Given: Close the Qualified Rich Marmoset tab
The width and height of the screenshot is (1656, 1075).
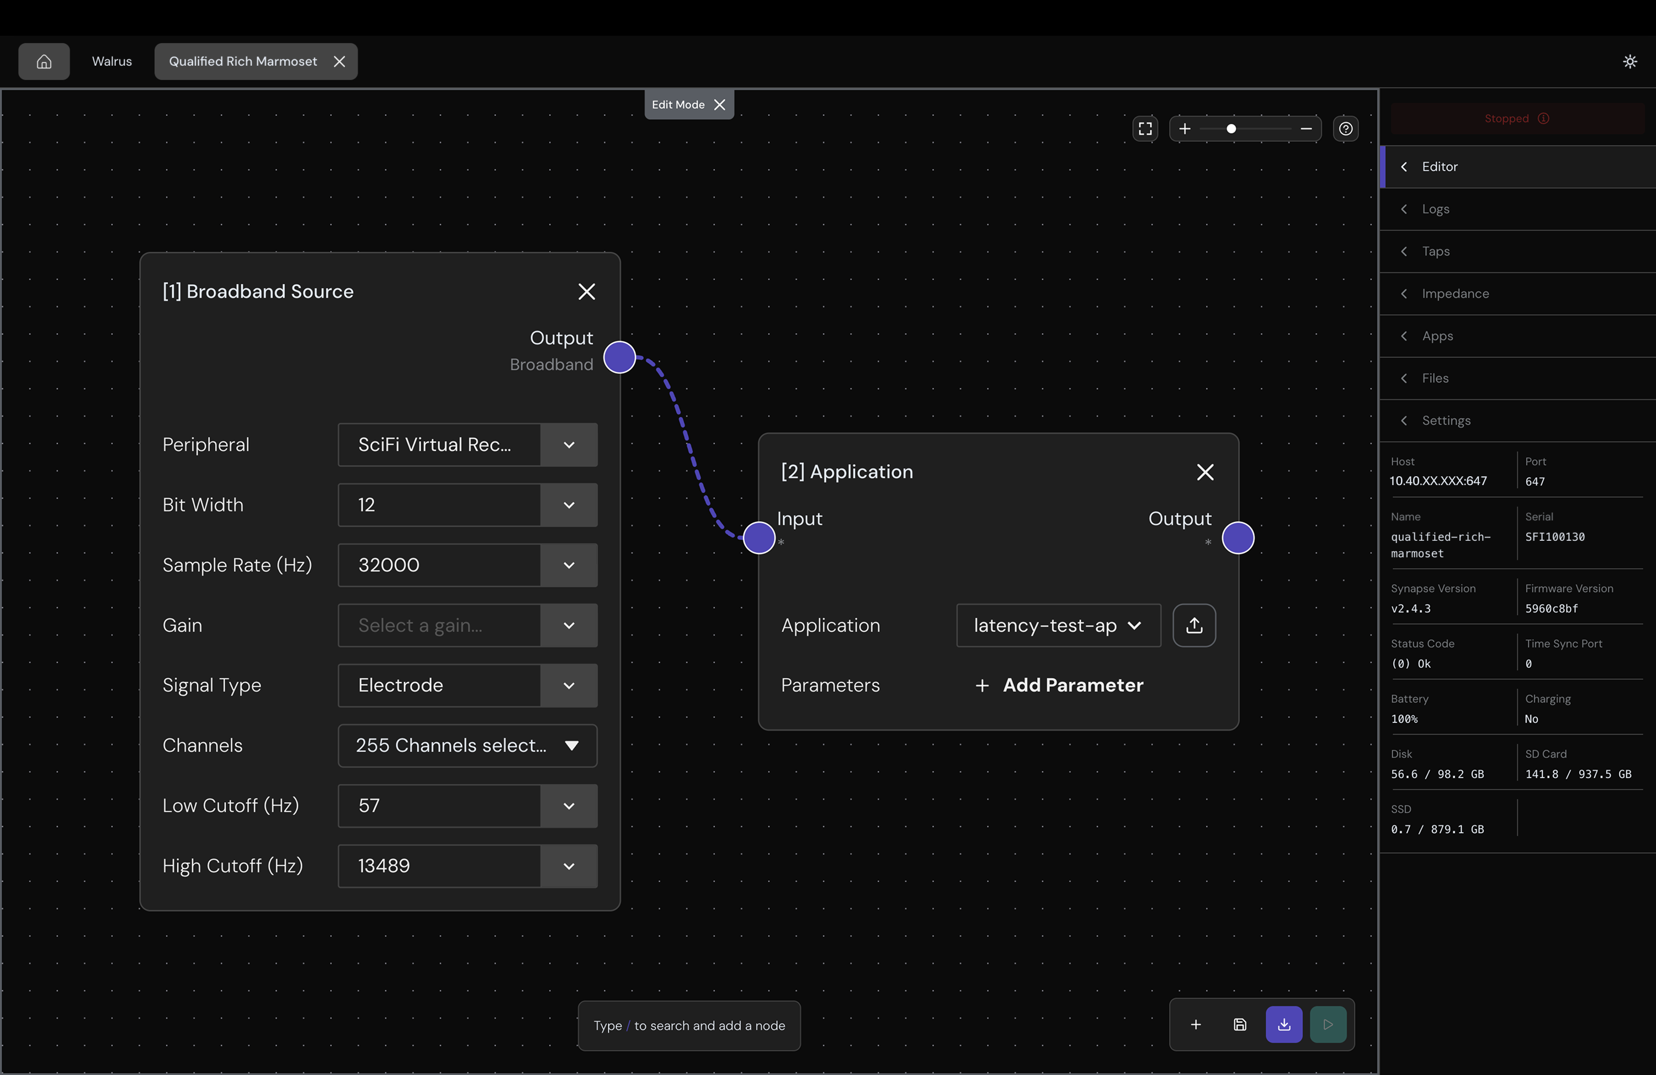Looking at the screenshot, I should coord(339,61).
